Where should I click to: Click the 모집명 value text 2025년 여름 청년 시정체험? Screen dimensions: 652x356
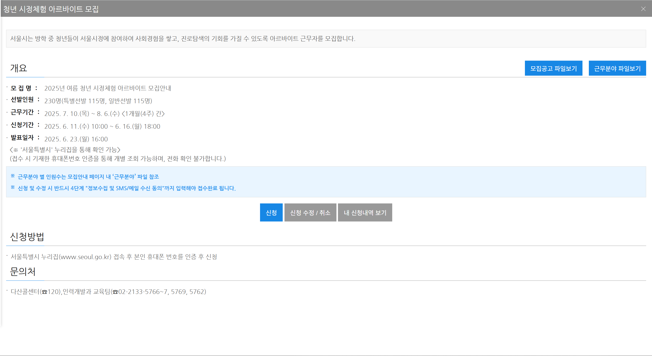click(x=107, y=88)
